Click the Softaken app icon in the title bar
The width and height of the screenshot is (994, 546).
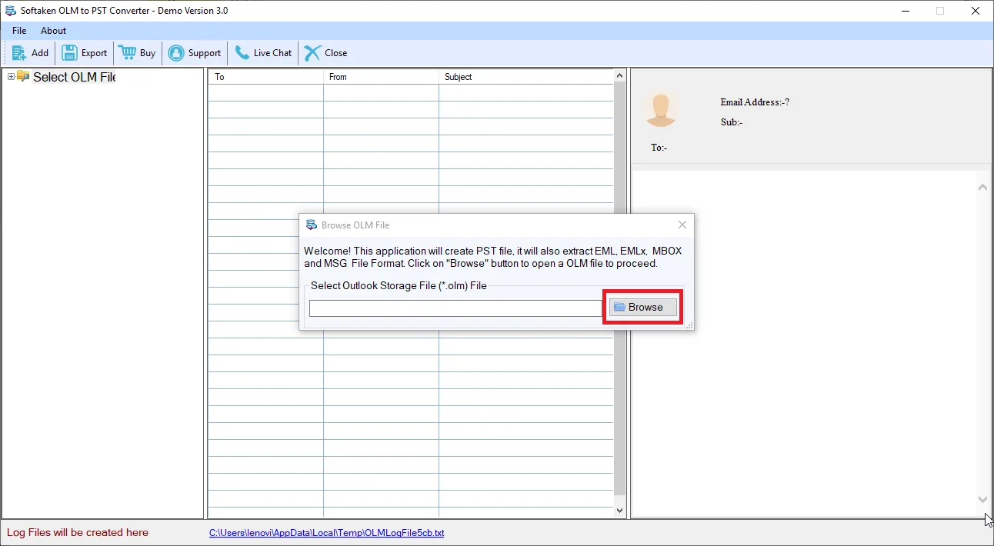point(10,11)
